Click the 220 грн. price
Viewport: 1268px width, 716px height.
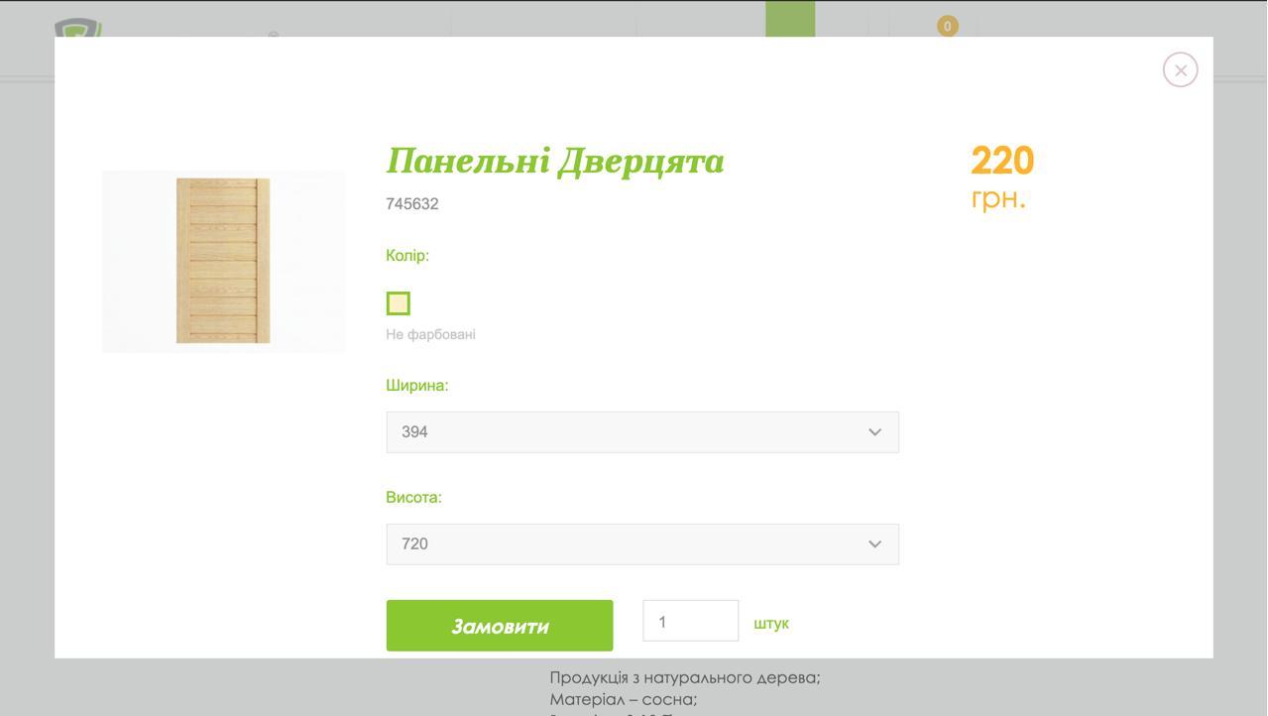pyautogui.click(x=1001, y=177)
